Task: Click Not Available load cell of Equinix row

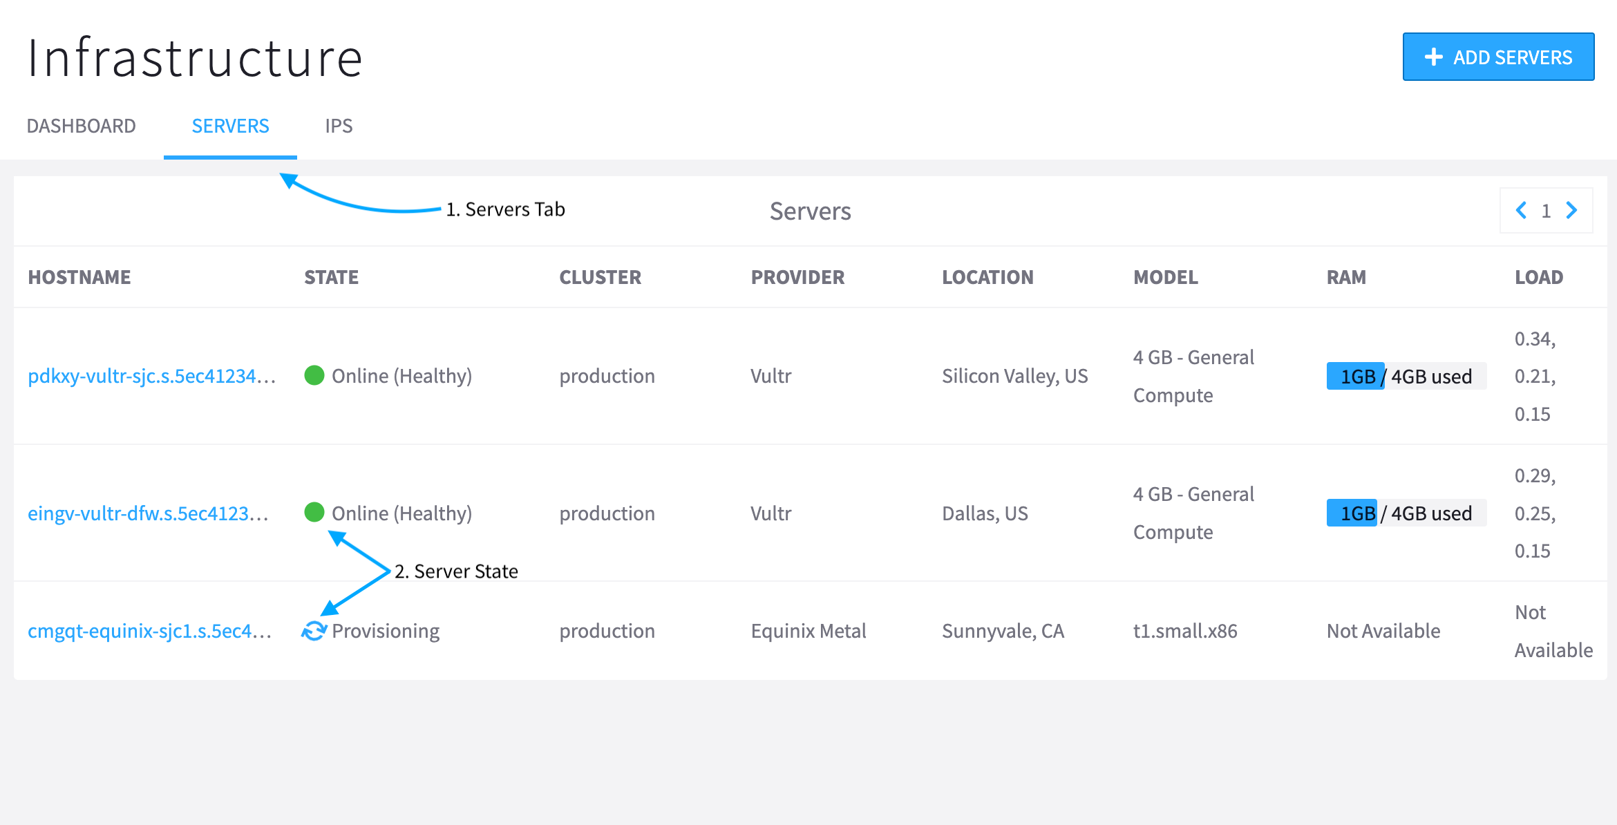Action: click(1553, 631)
